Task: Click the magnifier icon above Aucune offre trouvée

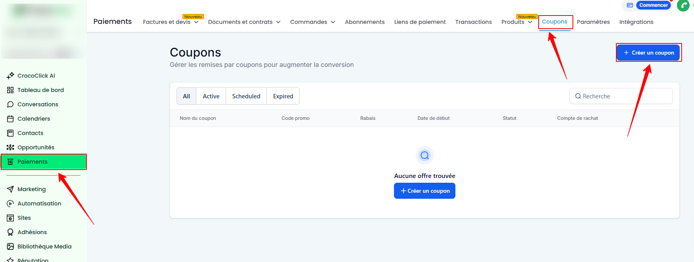Action: [425, 155]
